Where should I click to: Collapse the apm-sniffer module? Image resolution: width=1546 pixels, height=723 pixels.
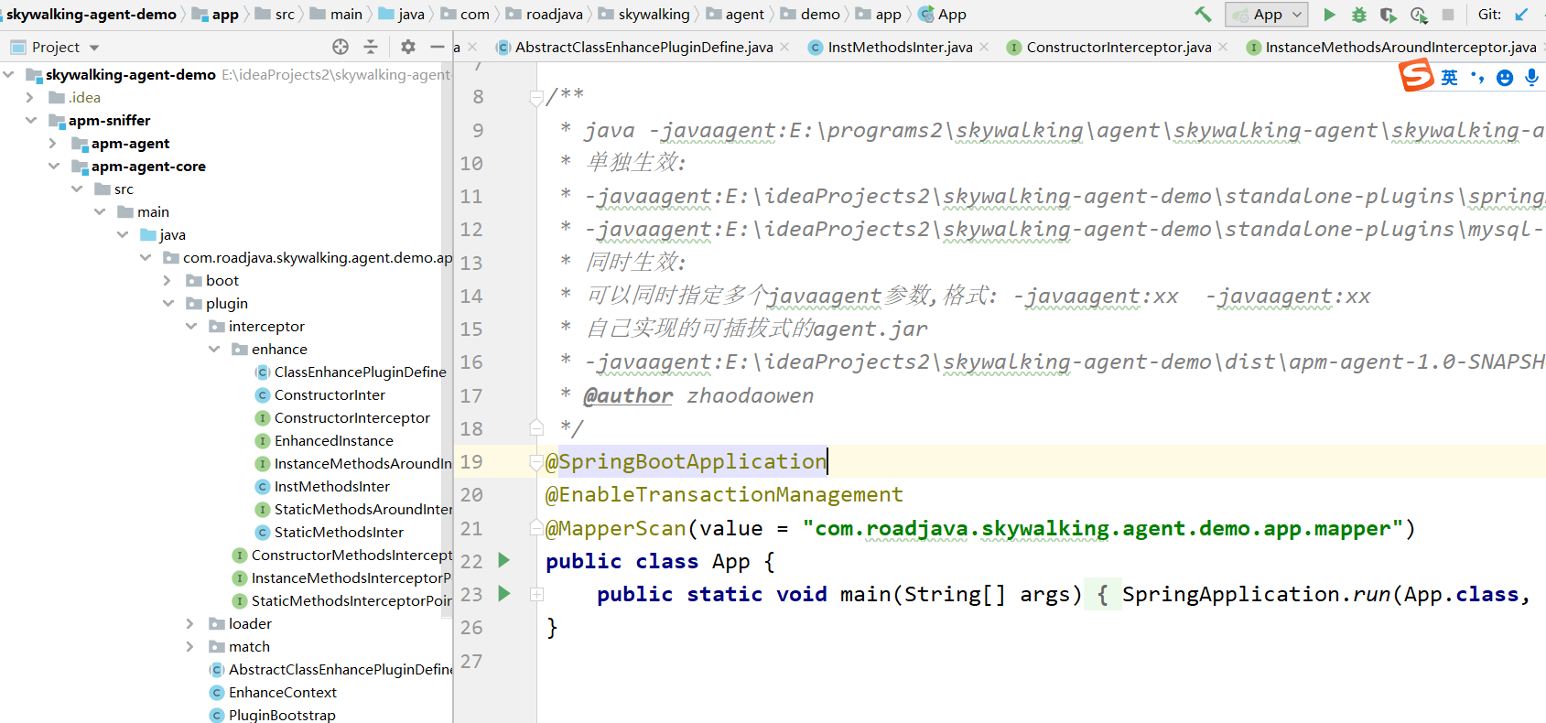pyautogui.click(x=31, y=120)
